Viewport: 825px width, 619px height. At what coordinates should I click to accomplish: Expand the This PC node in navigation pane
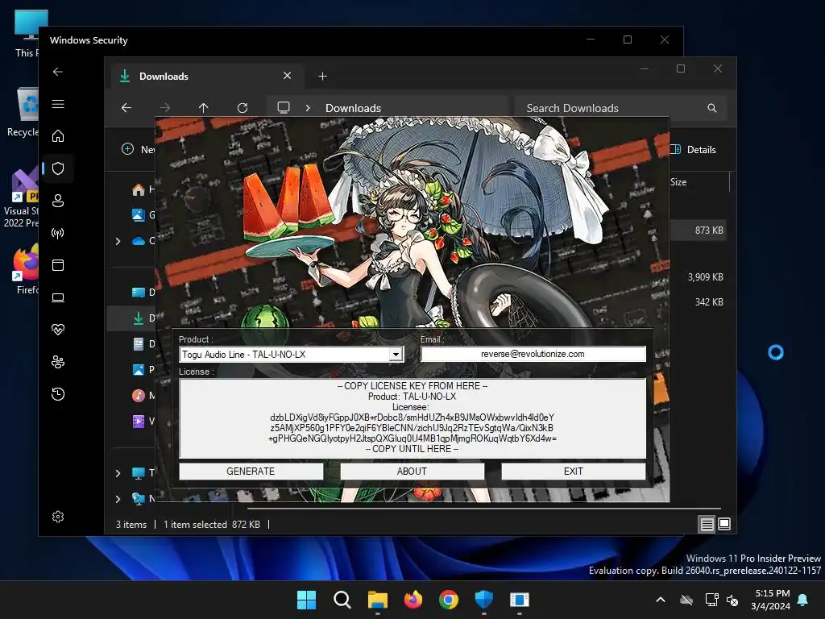point(118,473)
